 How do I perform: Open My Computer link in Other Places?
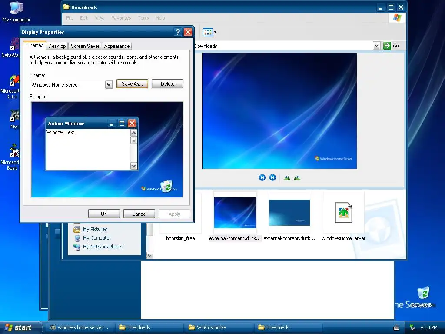pyautogui.click(x=97, y=238)
